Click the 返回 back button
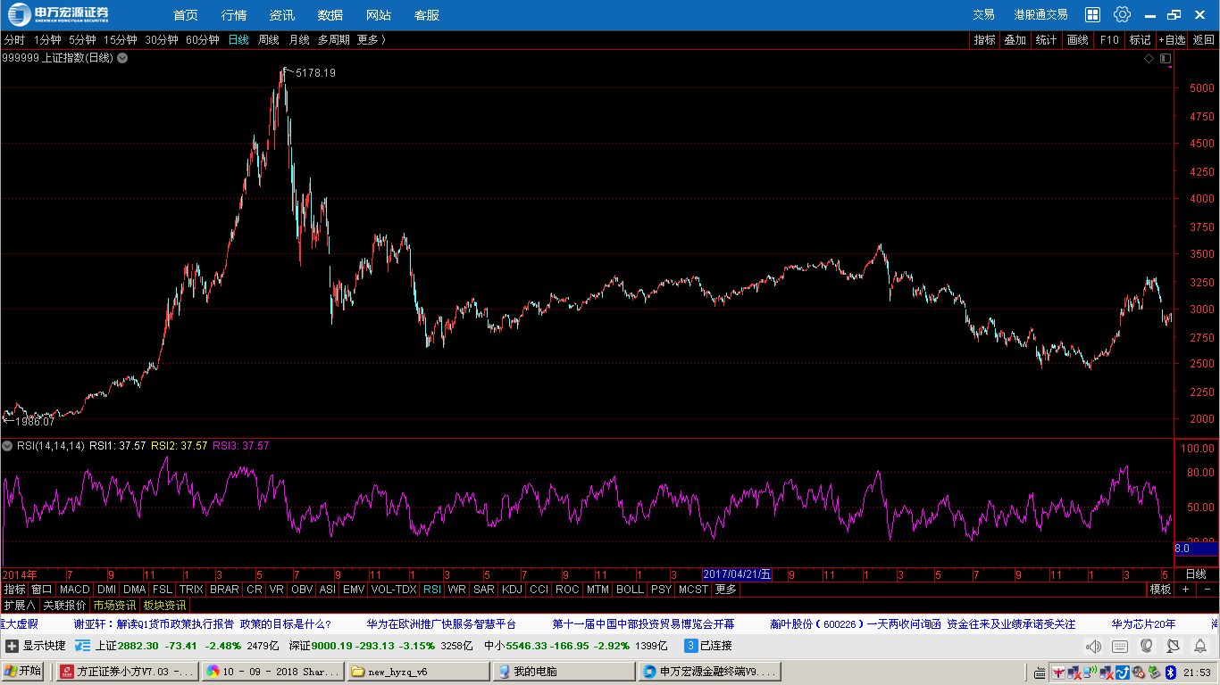Viewport: 1220px width, 685px height. [x=1204, y=40]
